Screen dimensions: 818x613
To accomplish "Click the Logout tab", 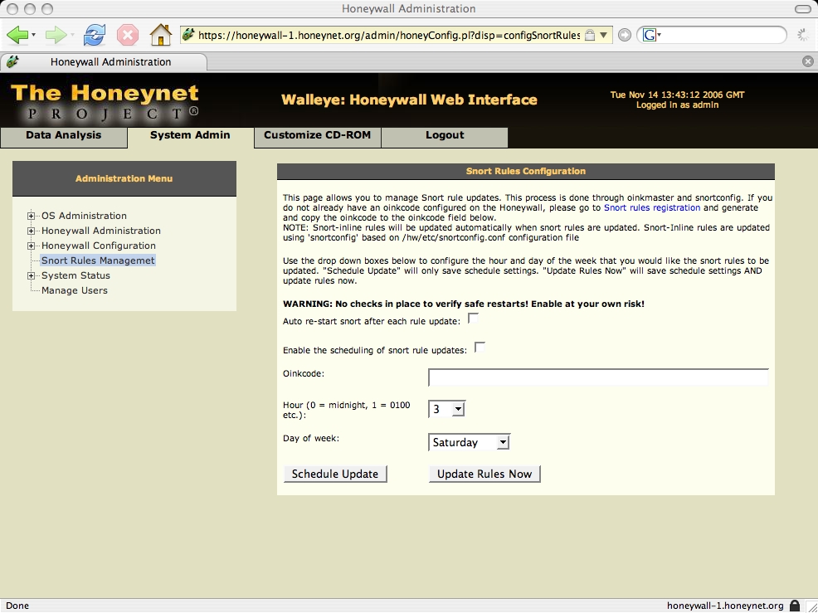I will coord(445,136).
